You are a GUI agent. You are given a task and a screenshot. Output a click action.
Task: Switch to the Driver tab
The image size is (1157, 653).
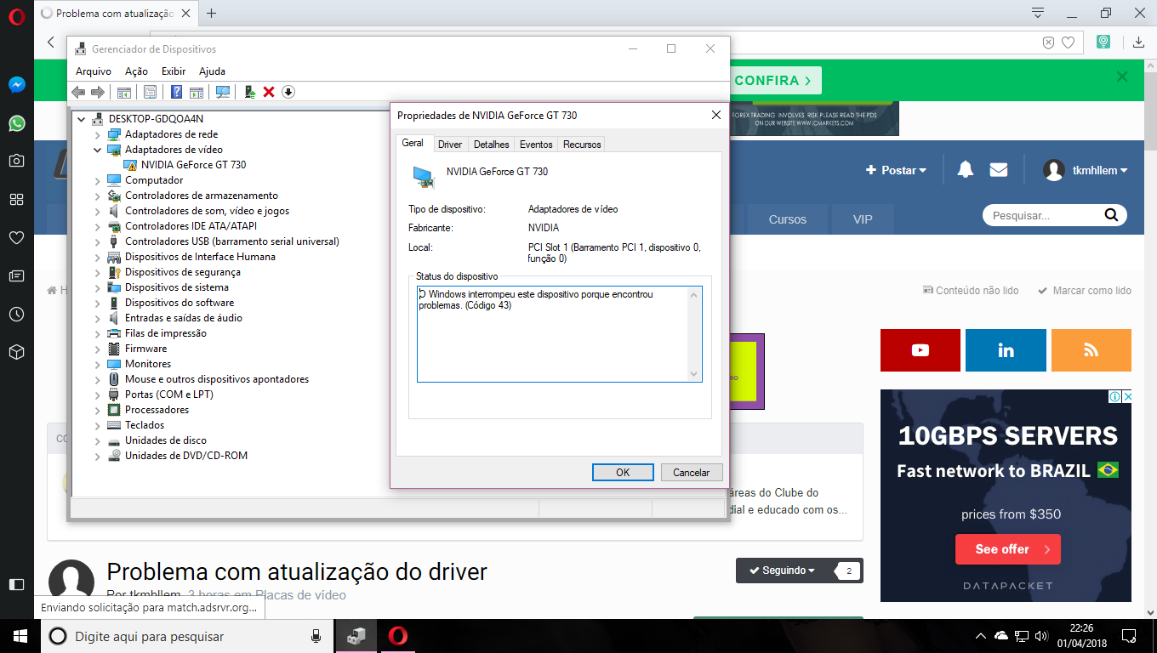tap(450, 145)
